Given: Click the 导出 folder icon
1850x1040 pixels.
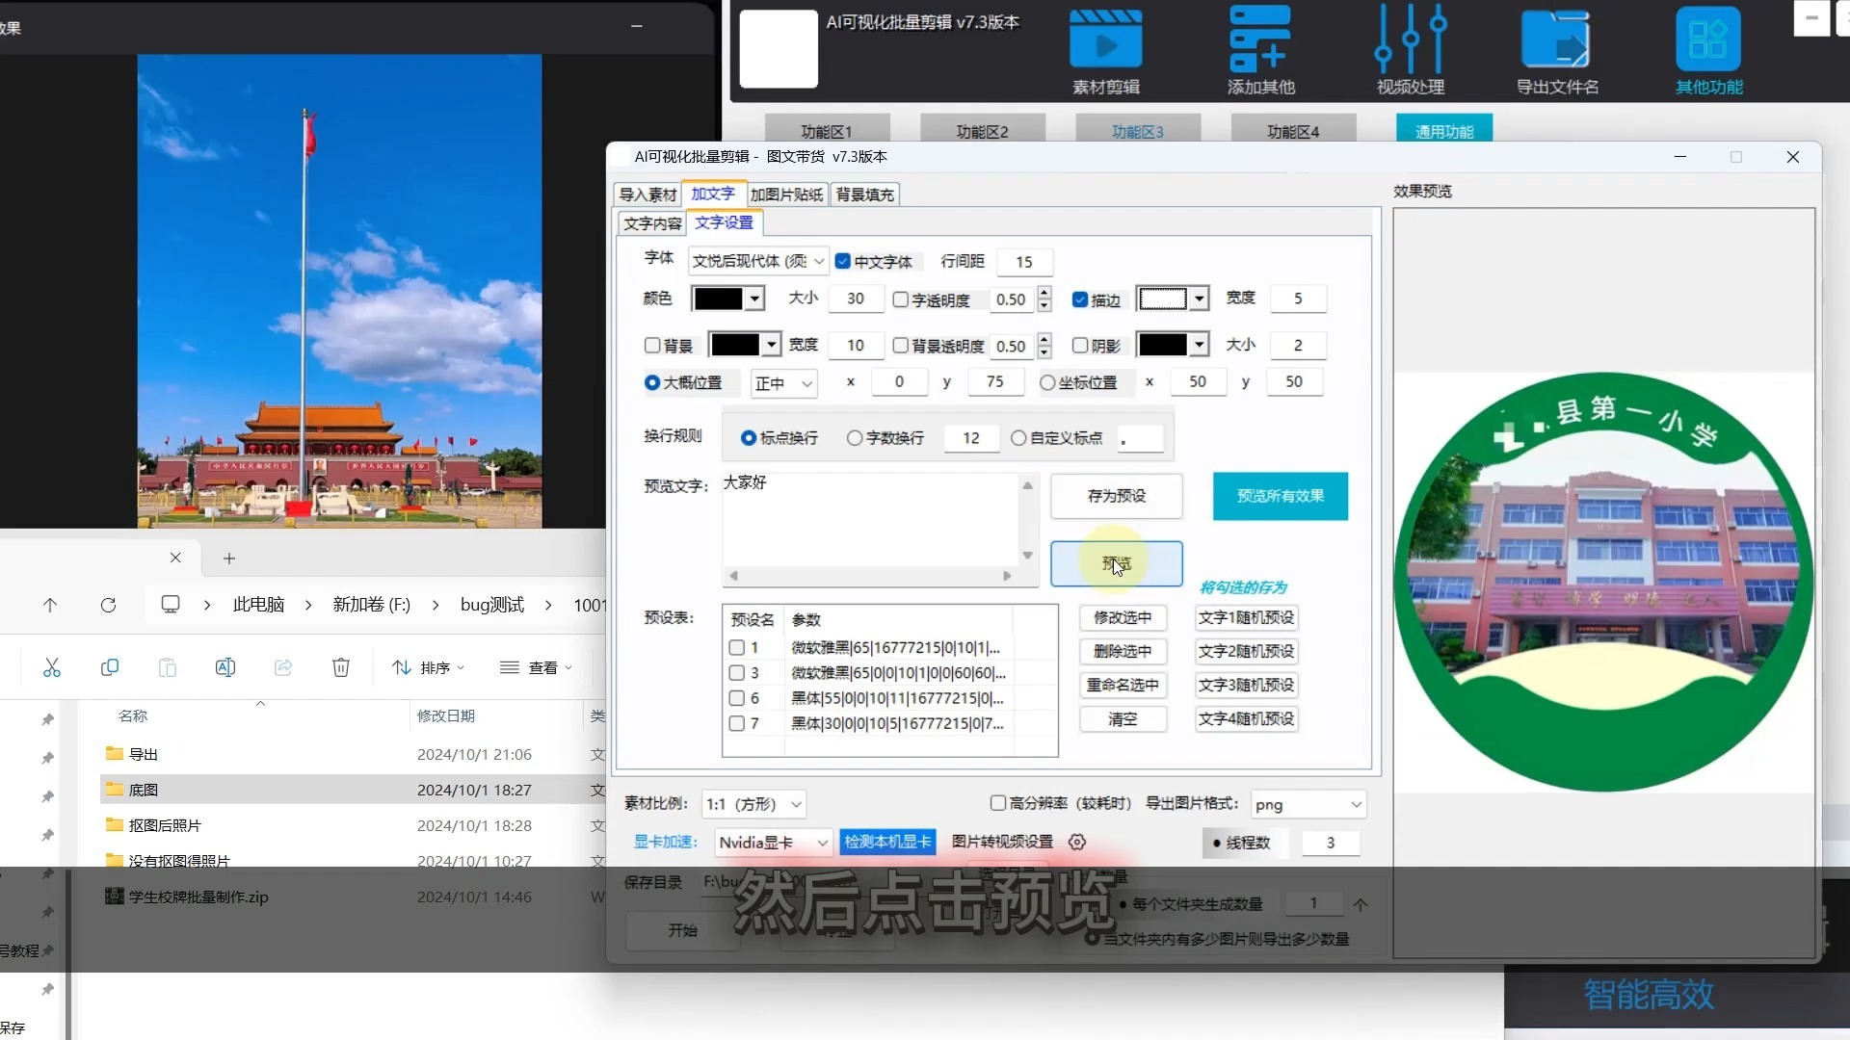Looking at the screenshot, I should click(115, 753).
